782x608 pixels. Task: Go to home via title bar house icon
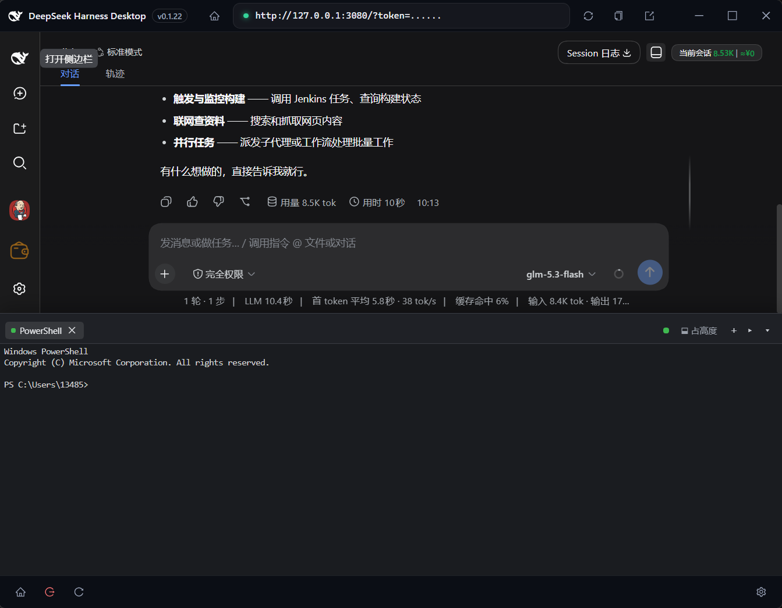pyautogui.click(x=215, y=16)
